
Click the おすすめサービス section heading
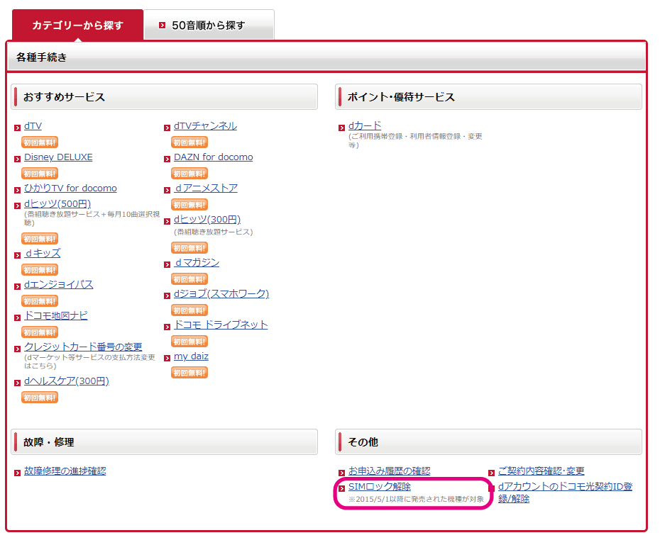point(164,97)
